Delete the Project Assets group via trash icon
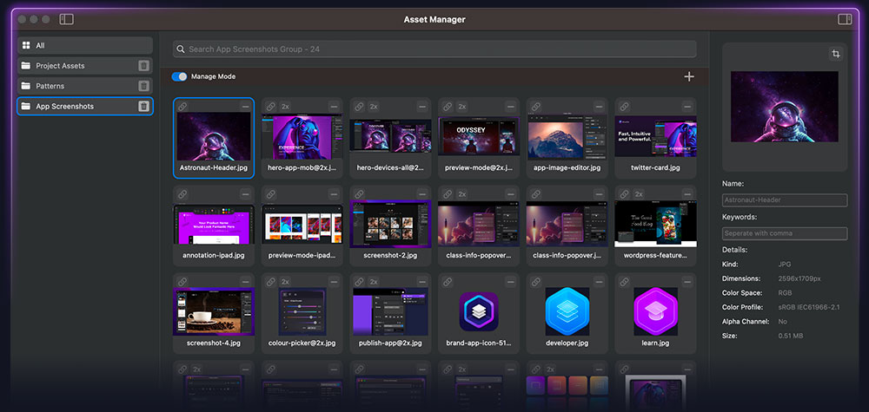The width and height of the screenshot is (869, 412). pos(143,66)
